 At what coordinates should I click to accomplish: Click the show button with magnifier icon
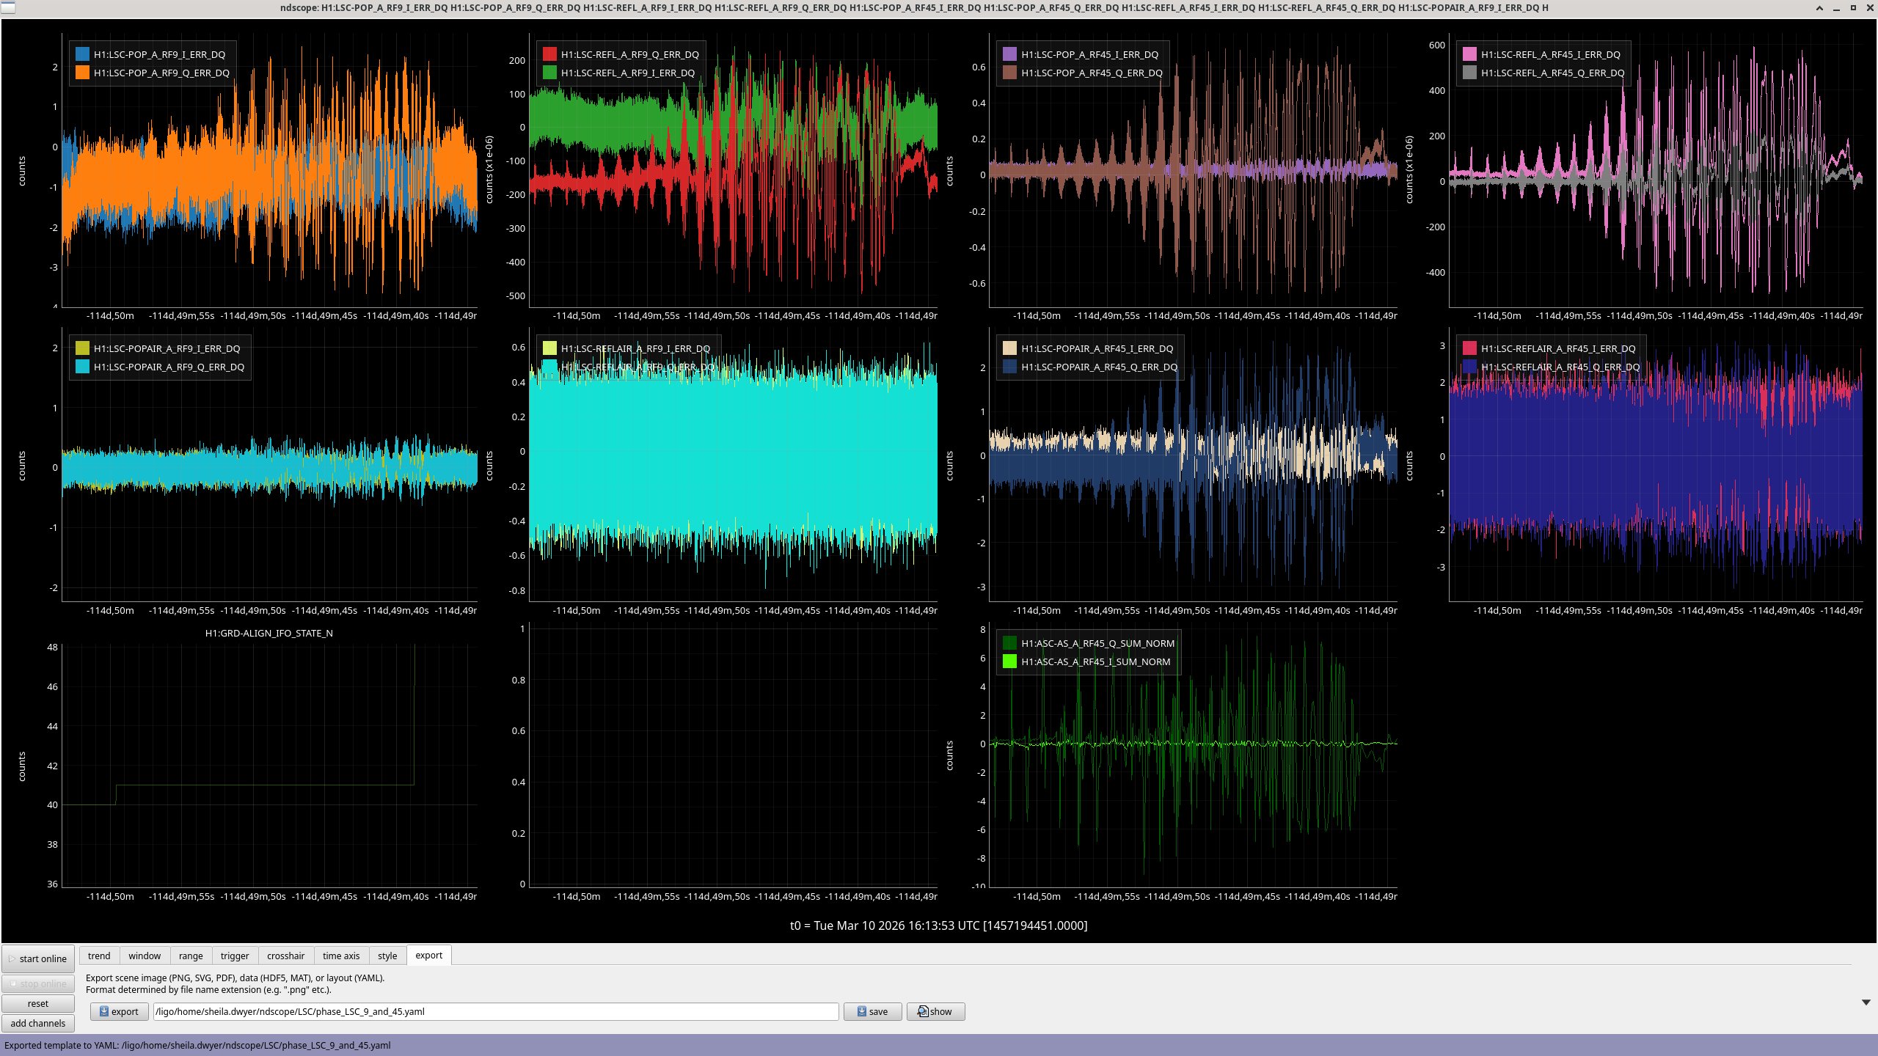point(935,1011)
